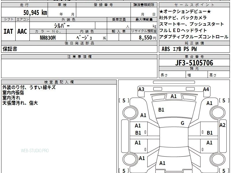Click the 検査員記入欄 section header

pyautogui.click(x=59, y=82)
